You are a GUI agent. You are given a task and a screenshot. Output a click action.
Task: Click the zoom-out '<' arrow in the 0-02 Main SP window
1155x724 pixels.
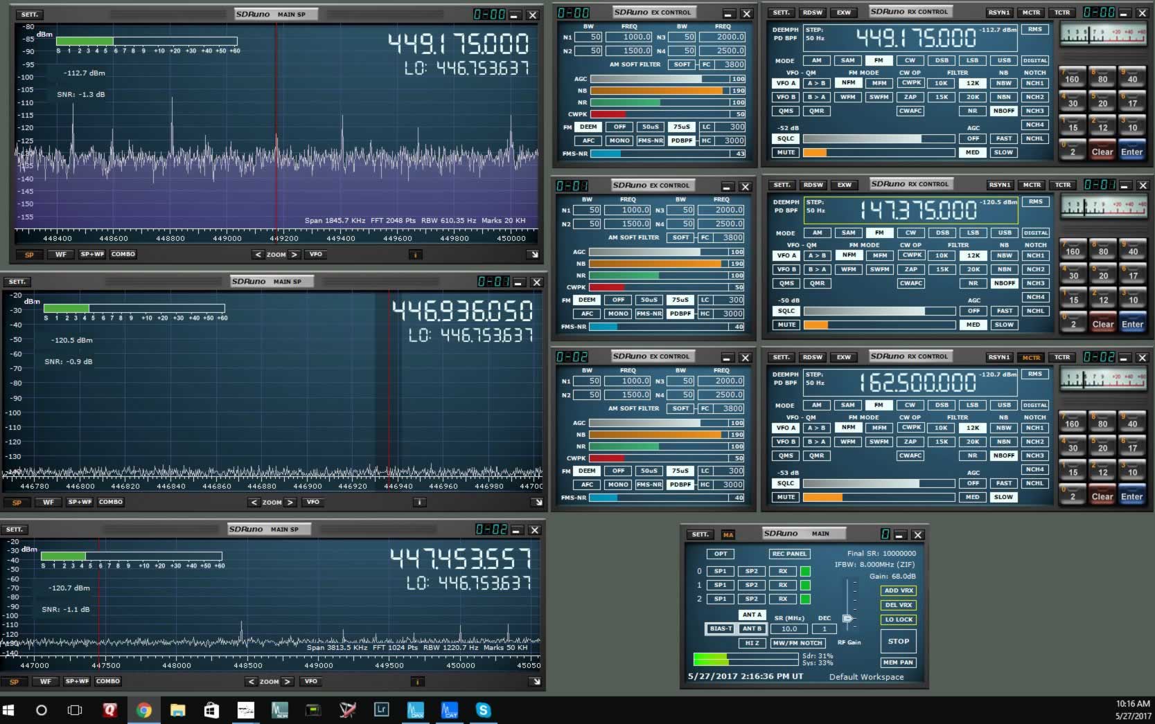tap(252, 682)
